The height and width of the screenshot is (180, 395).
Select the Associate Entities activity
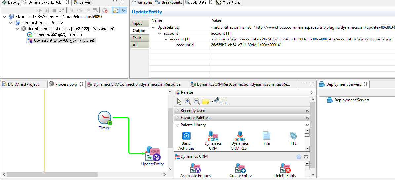click(195, 170)
